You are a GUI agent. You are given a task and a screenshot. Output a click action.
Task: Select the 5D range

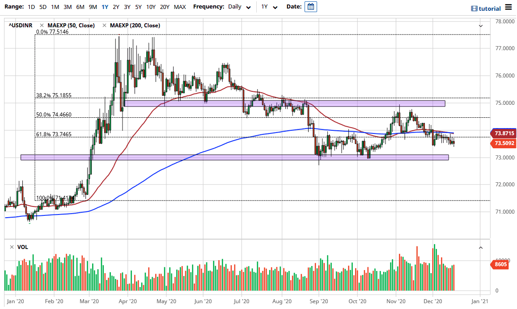42,7
